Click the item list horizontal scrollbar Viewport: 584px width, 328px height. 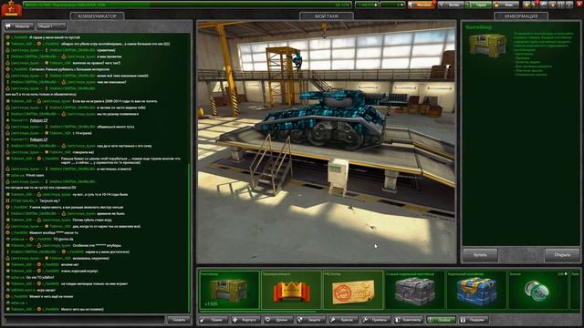[257, 311]
